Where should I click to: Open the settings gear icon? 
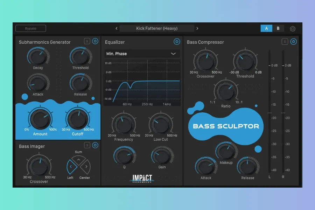click(x=293, y=29)
